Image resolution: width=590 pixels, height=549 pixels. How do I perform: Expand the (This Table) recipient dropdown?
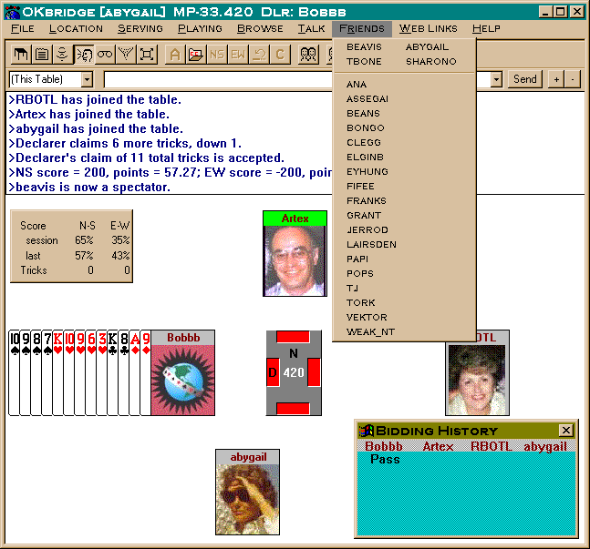[87, 79]
